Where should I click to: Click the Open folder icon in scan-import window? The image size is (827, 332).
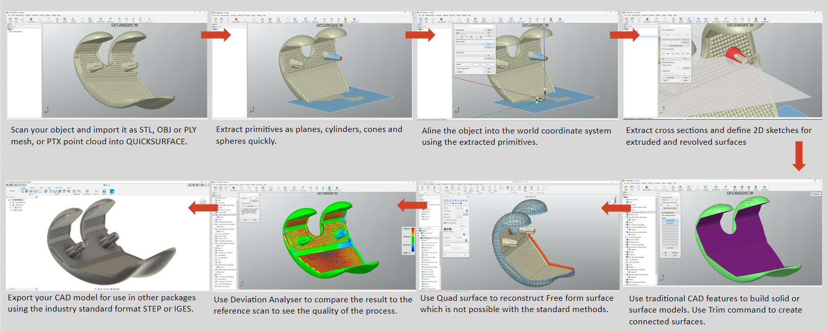pyautogui.click(x=10, y=19)
